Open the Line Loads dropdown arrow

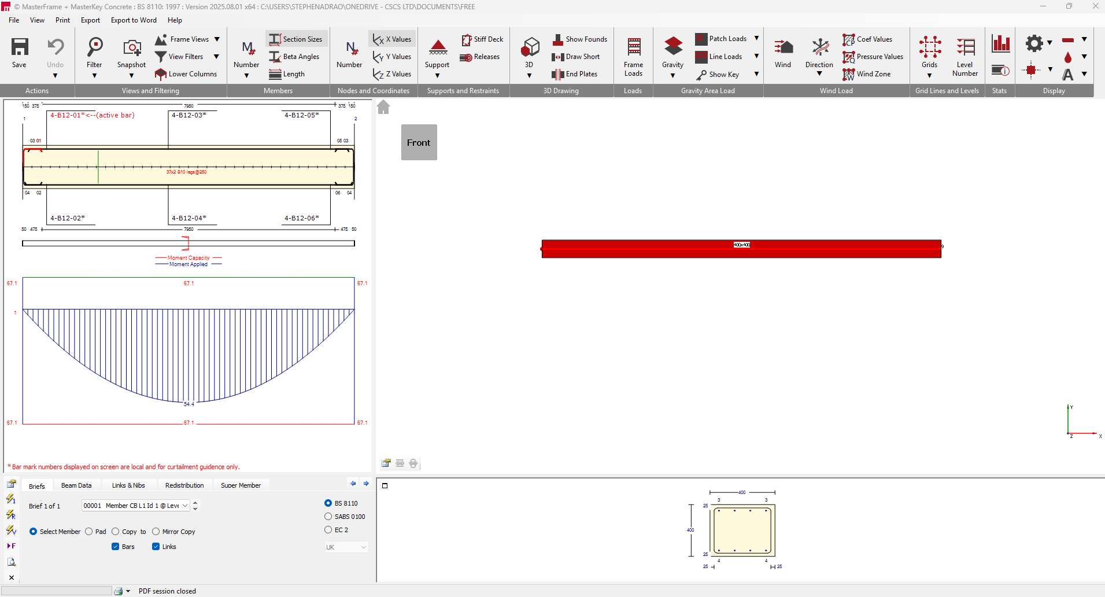756,56
